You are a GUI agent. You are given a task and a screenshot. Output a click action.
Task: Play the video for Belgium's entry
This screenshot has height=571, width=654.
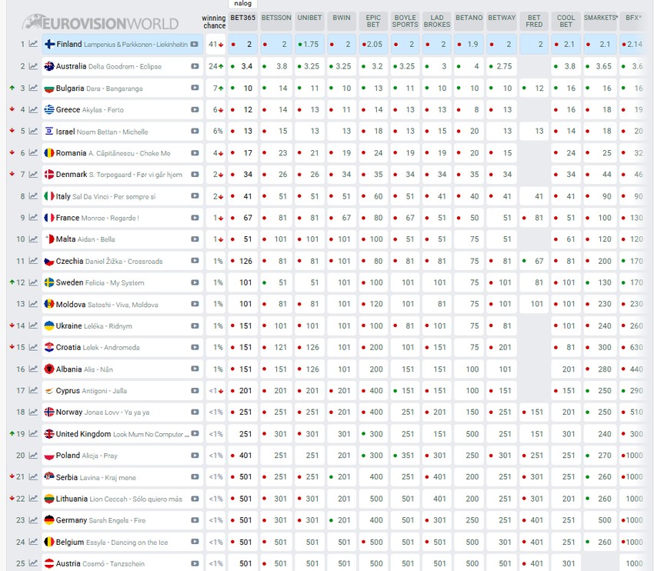pyautogui.click(x=195, y=542)
